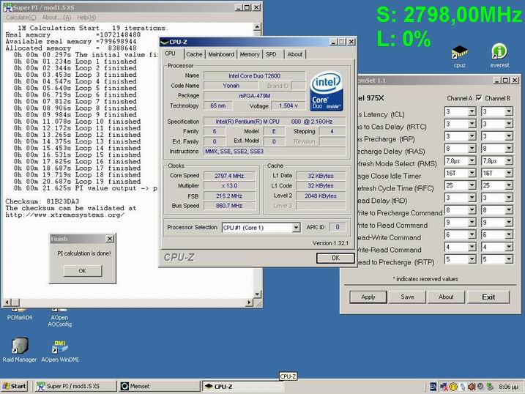Click Super PI vertical scrollbar up arrow
The image size is (525, 394).
pyautogui.click(x=257, y=27)
